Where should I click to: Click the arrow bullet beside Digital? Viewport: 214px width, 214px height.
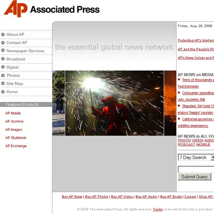tap(3, 67)
